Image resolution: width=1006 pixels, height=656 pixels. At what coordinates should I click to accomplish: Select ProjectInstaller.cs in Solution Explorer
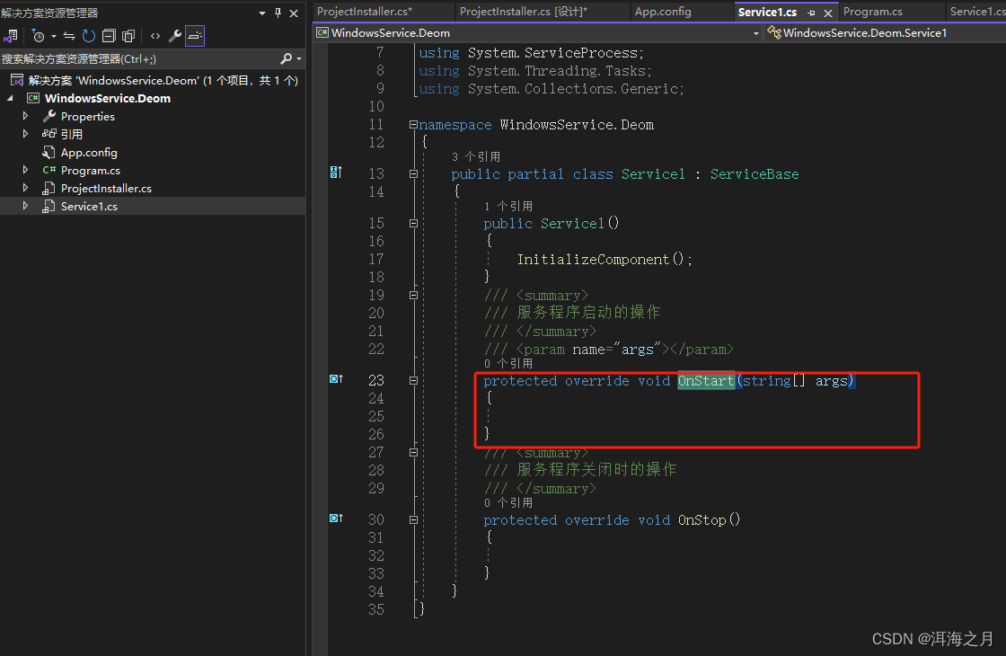(x=106, y=188)
